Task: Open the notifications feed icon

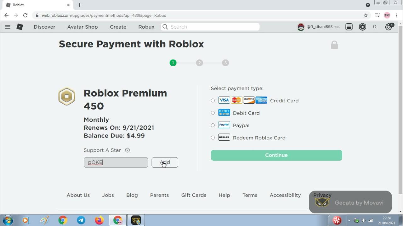Action: [349, 27]
